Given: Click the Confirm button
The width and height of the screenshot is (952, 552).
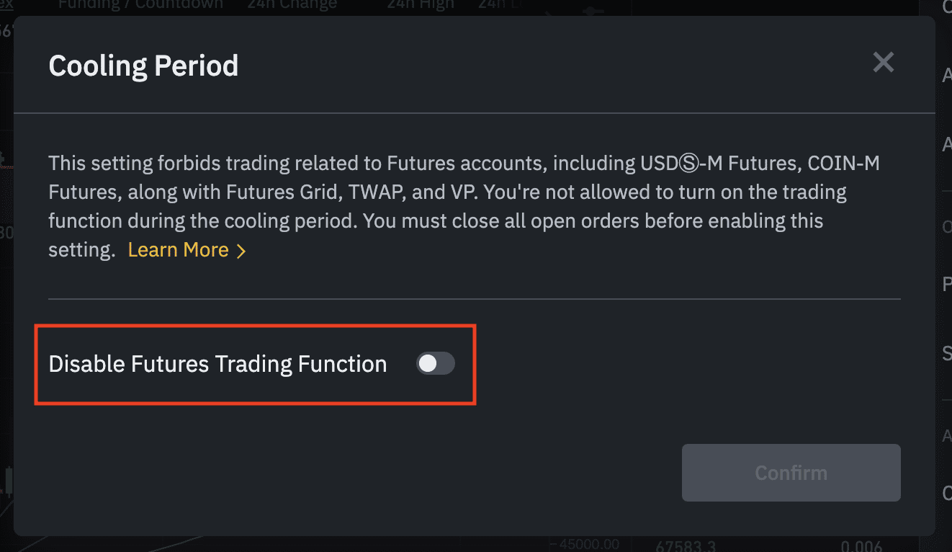Looking at the screenshot, I should (791, 473).
